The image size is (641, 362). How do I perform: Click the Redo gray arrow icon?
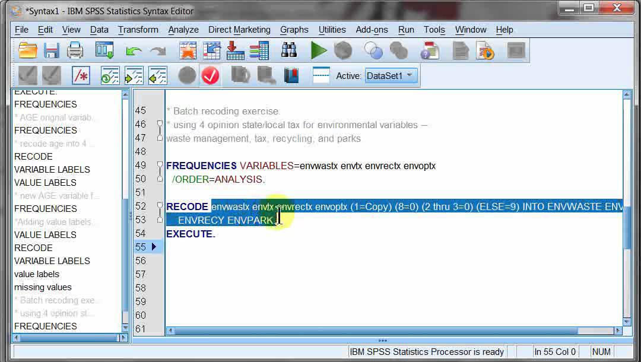158,51
